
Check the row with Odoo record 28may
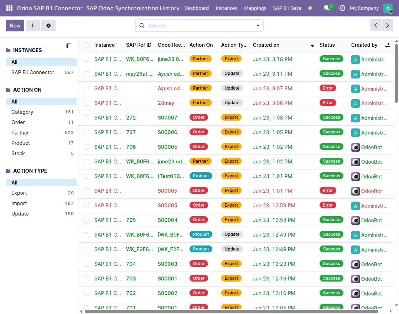87,103
